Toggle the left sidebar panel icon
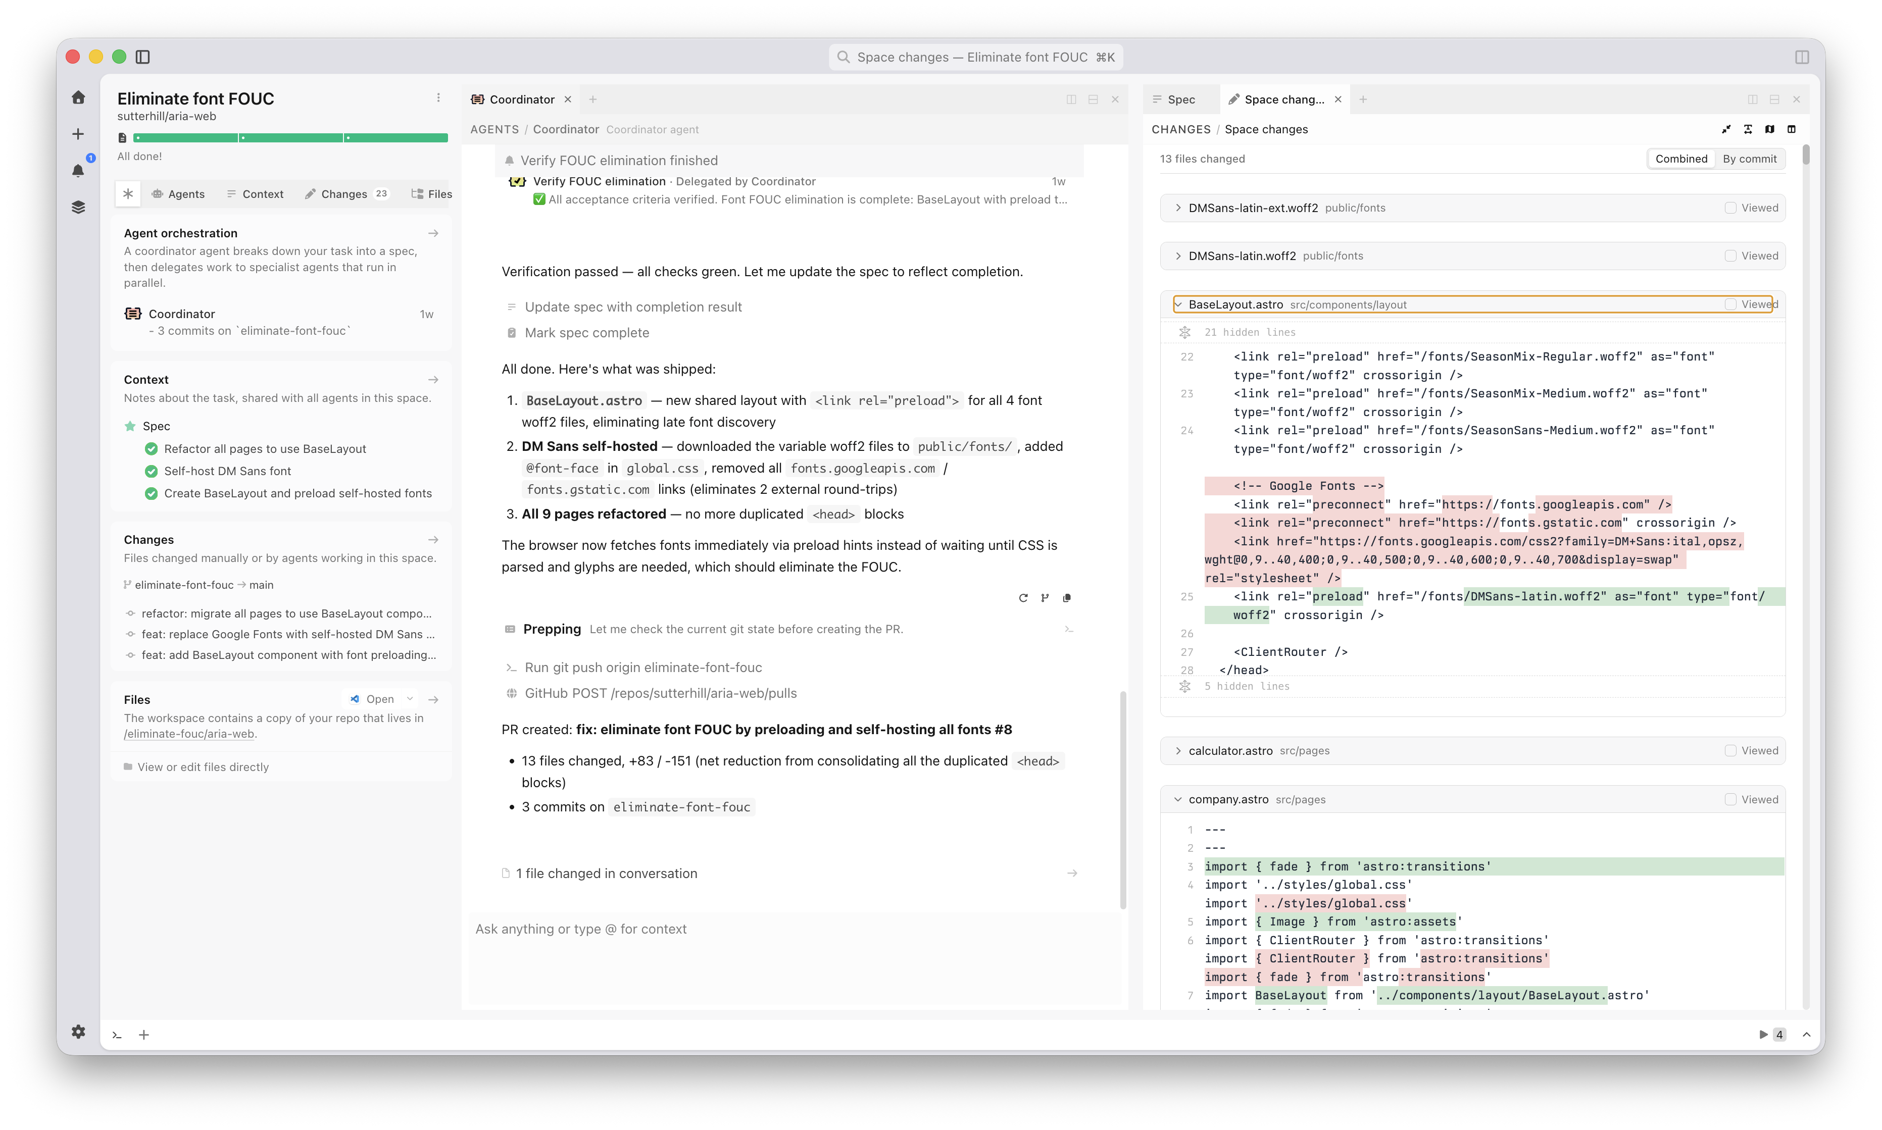 (142, 57)
